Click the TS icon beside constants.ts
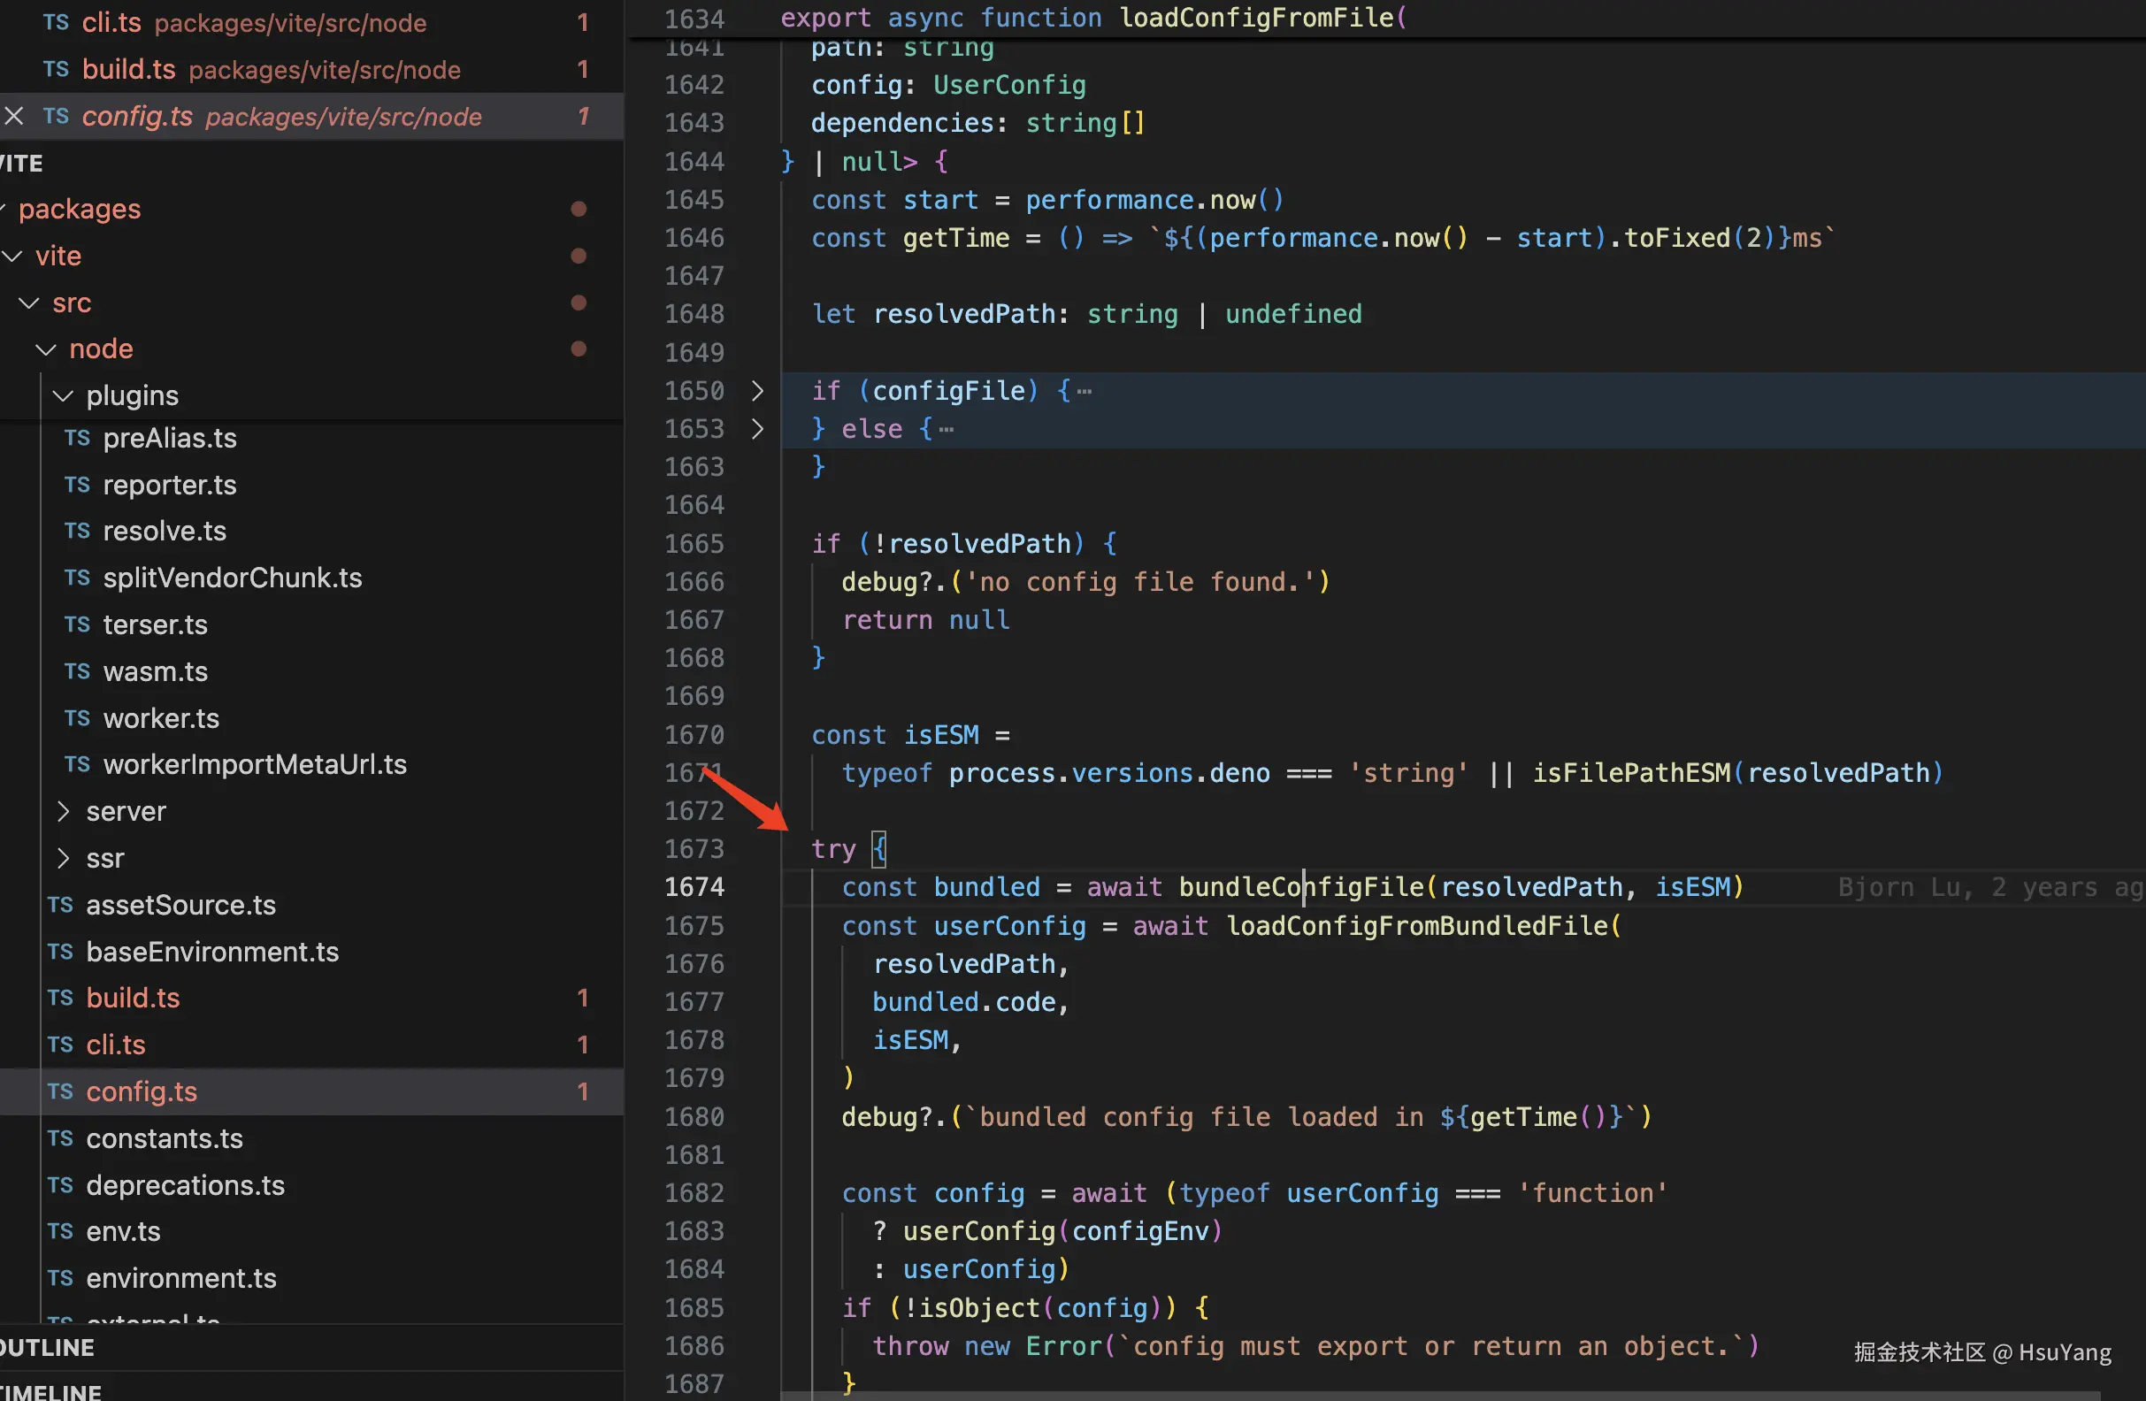Viewport: 2146px width, 1401px height. click(x=60, y=1138)
